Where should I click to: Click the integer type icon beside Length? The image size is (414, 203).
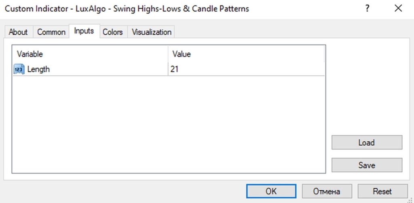click(19, 69)
